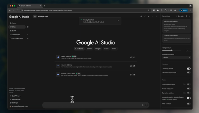Click browser back arrow
Image resolution: width=199 pixels, height=113 pixels.
[x=10, y=10]
